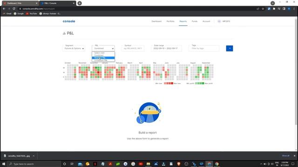Focus the Tags filter field
Image resolution: width=298 pixels, height=167 pixels.
[x=204, y=48]
